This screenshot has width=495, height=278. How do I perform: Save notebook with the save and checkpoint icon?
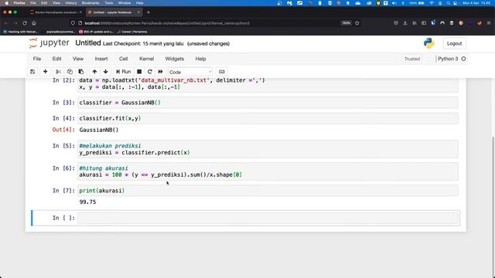coord(32,72)
